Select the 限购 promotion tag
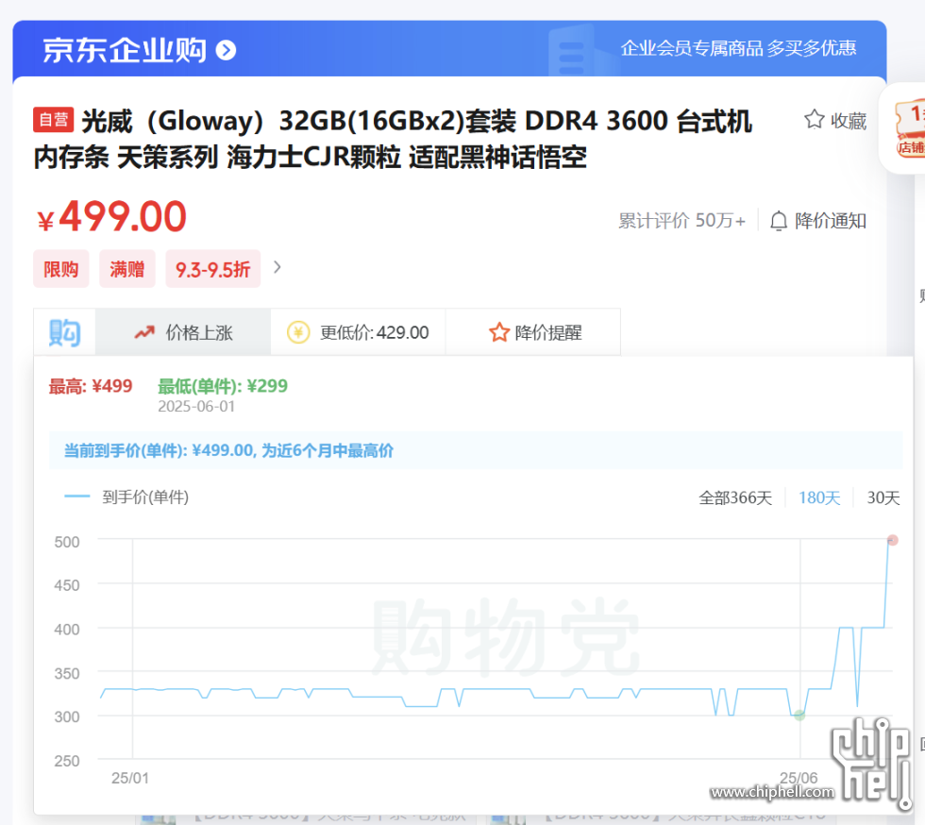This screenshot has height=825, width=925. click(61, 269)
